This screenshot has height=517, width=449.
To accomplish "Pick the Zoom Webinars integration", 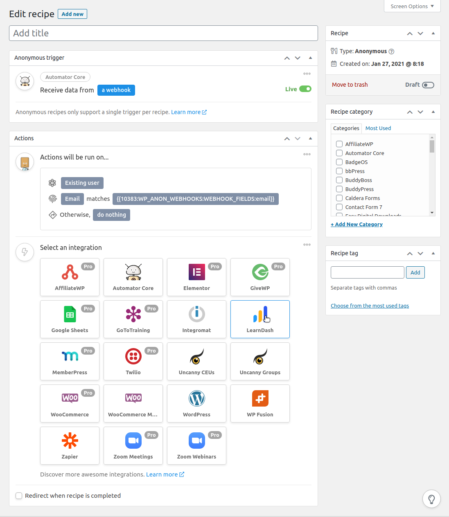I will point(196,445).
